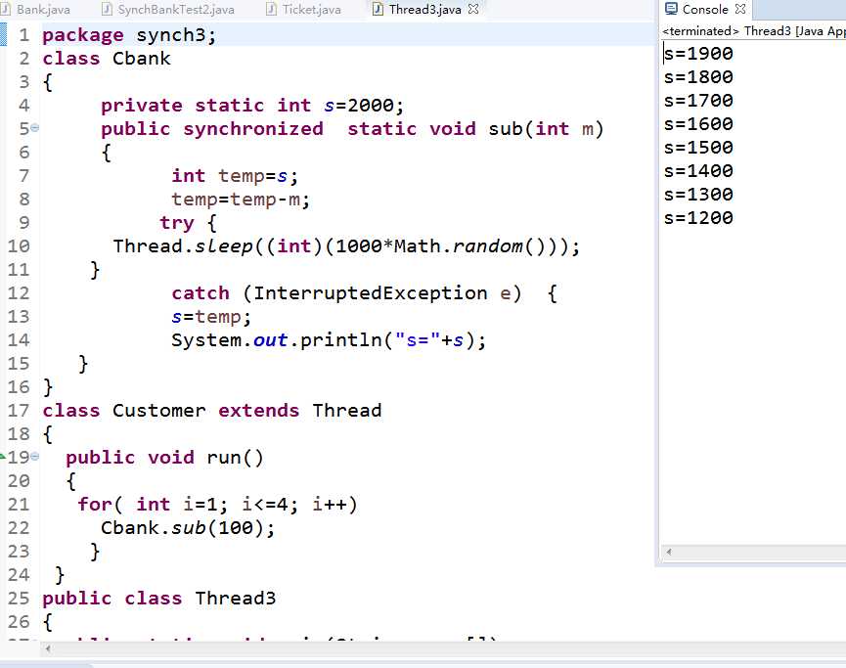Click the 'synchronized' keyword on line 5
Viewport: 846px width, 668px height.
(253, 129)
